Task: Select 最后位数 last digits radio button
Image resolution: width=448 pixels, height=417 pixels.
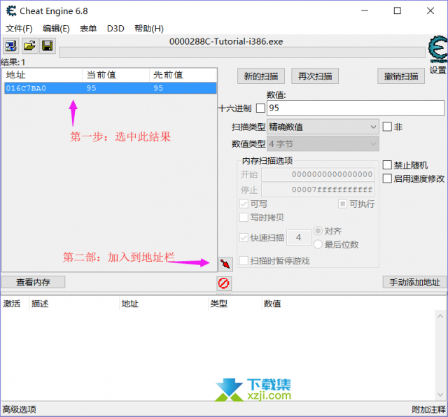Action: click(318, 244)
